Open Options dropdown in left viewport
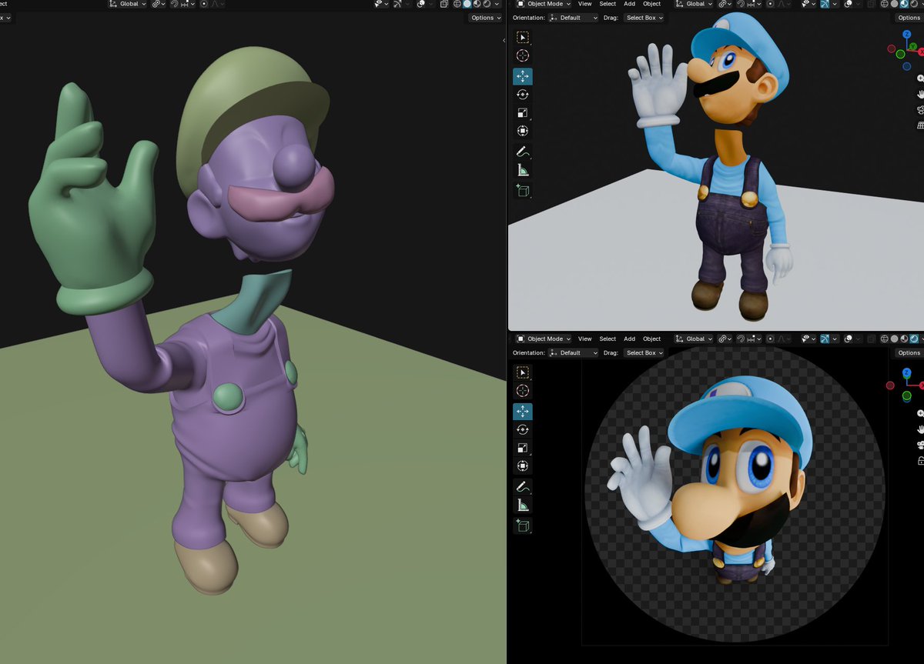This screenshot has height=664, width=924. point(484,18)
